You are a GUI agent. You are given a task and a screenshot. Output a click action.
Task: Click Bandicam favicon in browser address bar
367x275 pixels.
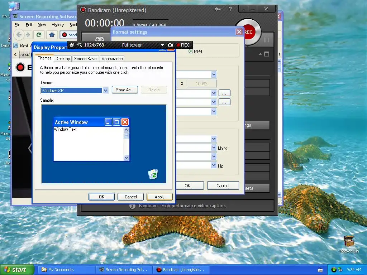click(65, 35)
